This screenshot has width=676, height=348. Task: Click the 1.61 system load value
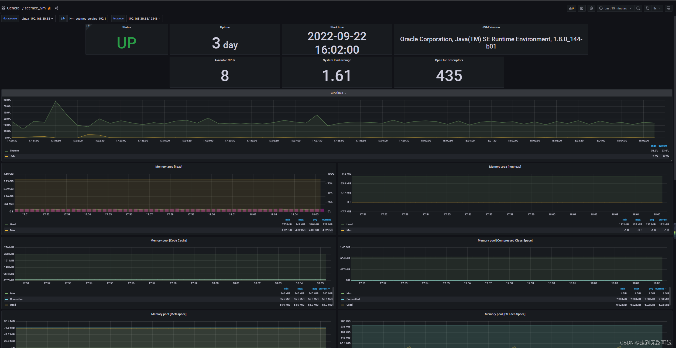[x=337, y=75]
